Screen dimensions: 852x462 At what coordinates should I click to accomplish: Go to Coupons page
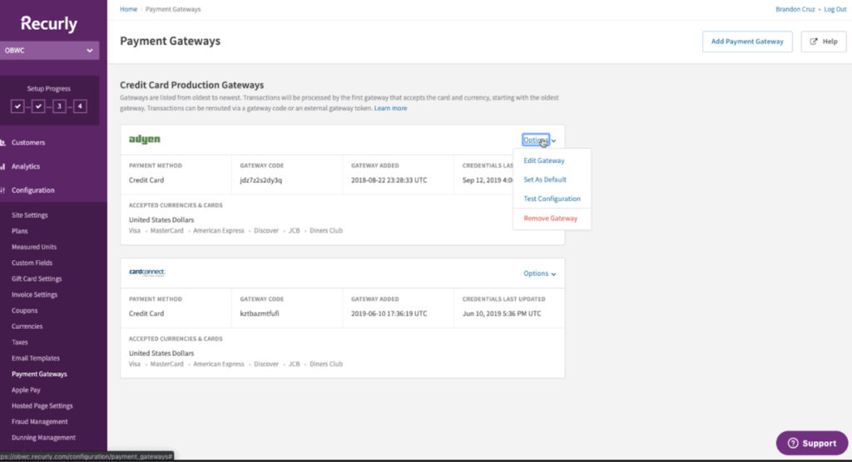(x=24, y=311)
